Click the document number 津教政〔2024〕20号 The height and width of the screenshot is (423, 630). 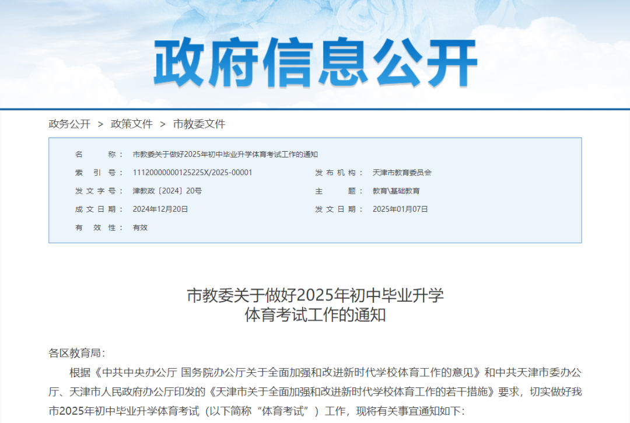166,191
